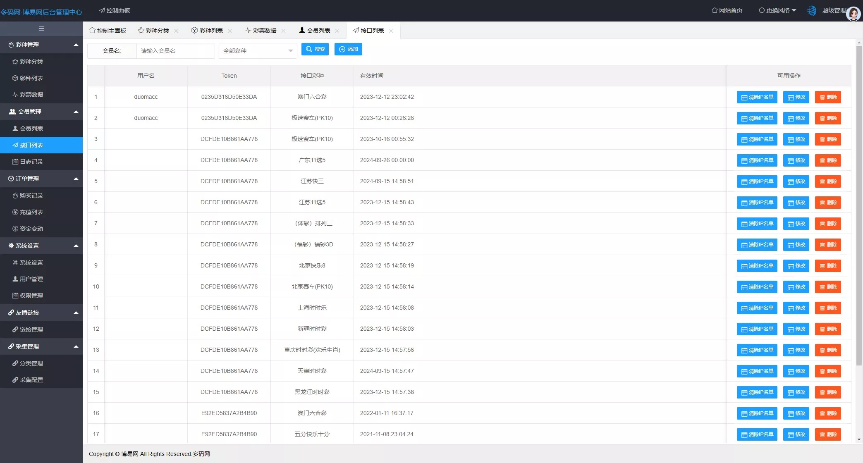
Task: Open the 全部彩种 dropdown
Action: [x=258, y=51]
